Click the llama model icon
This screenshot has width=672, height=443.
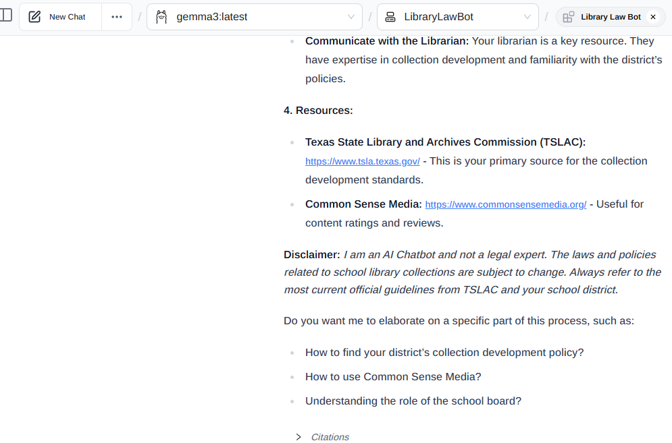pos(161,17)
